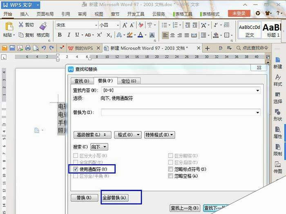Click the distributed alignment icon

[194, 35]
